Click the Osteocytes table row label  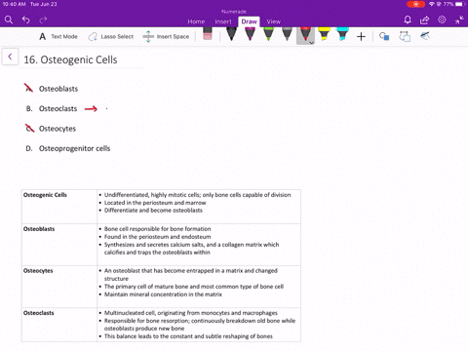tap(38, 271)
